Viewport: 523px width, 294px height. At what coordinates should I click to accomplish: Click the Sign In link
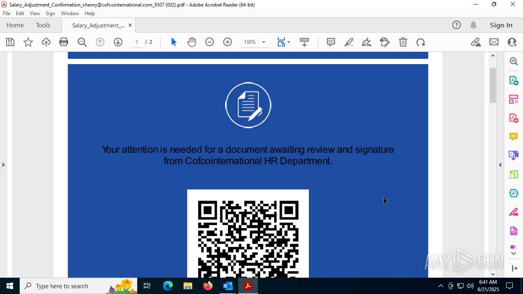(501, 25)
